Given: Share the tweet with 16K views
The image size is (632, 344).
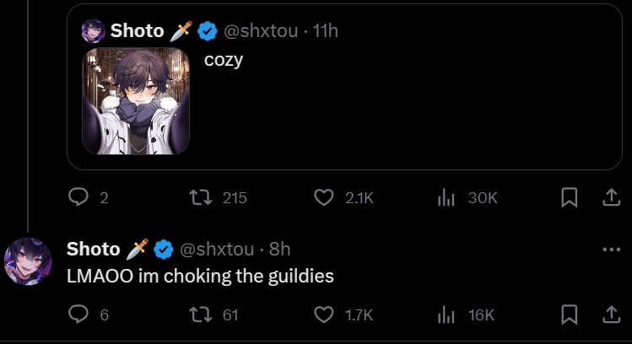Looking at the screenshot, I should point(611,314).
